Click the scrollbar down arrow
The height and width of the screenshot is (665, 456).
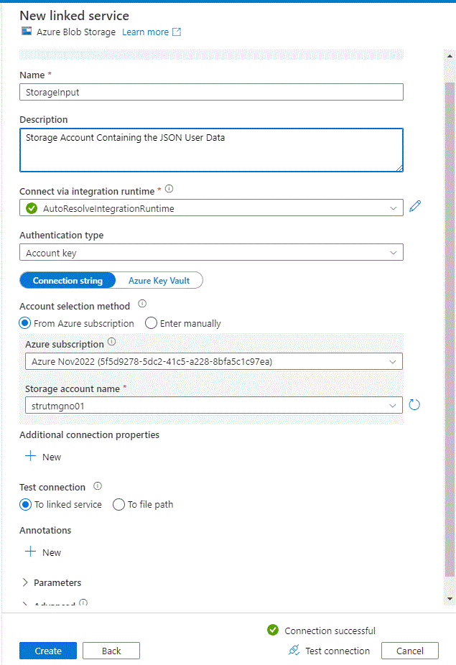point(450,599)
